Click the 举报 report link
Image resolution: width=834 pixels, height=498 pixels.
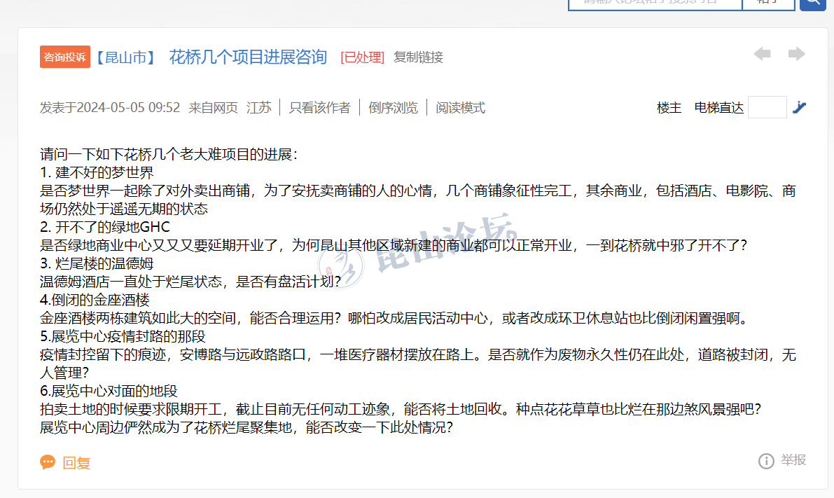point(793,460)
